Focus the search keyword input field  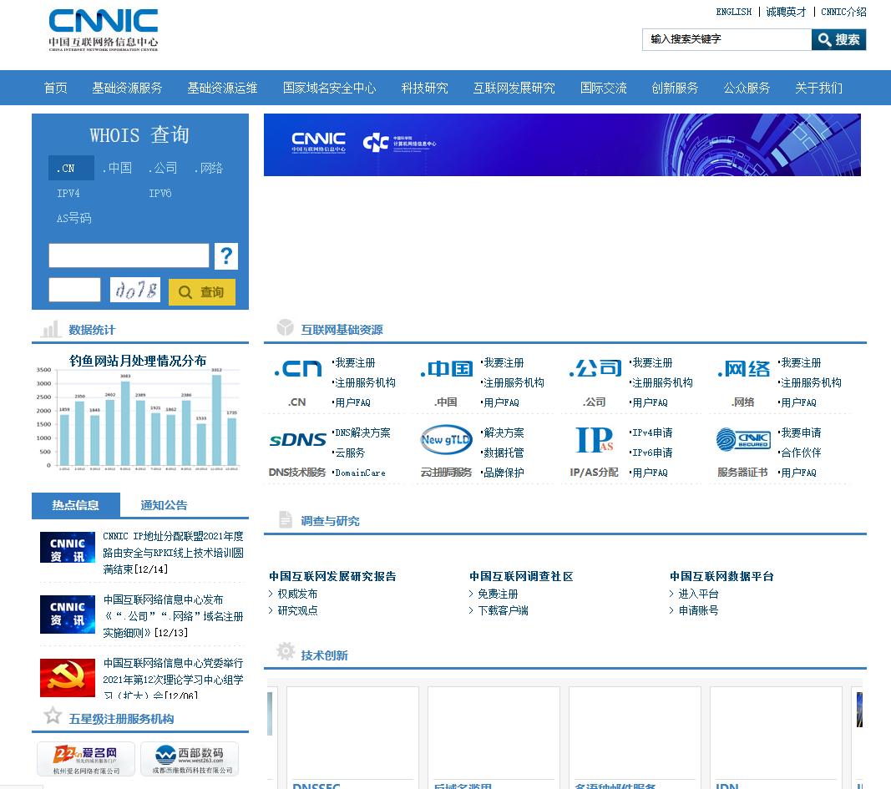tap(726, 39)
